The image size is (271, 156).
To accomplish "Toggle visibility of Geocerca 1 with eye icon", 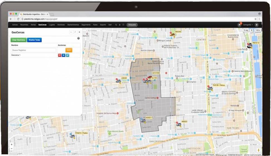I will [x=64, y=55].
